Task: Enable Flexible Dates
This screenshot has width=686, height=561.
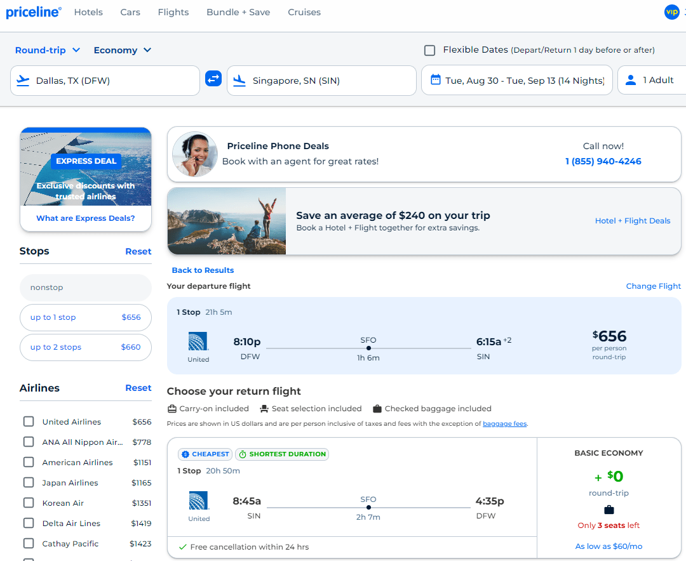Action: click(429, 49)
